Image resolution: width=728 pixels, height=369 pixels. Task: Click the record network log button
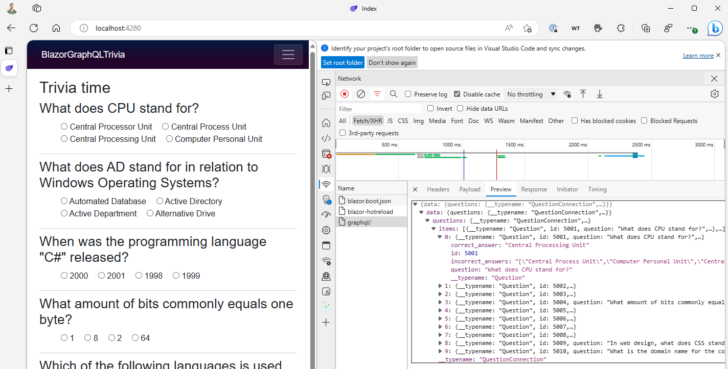pos(345,94)
